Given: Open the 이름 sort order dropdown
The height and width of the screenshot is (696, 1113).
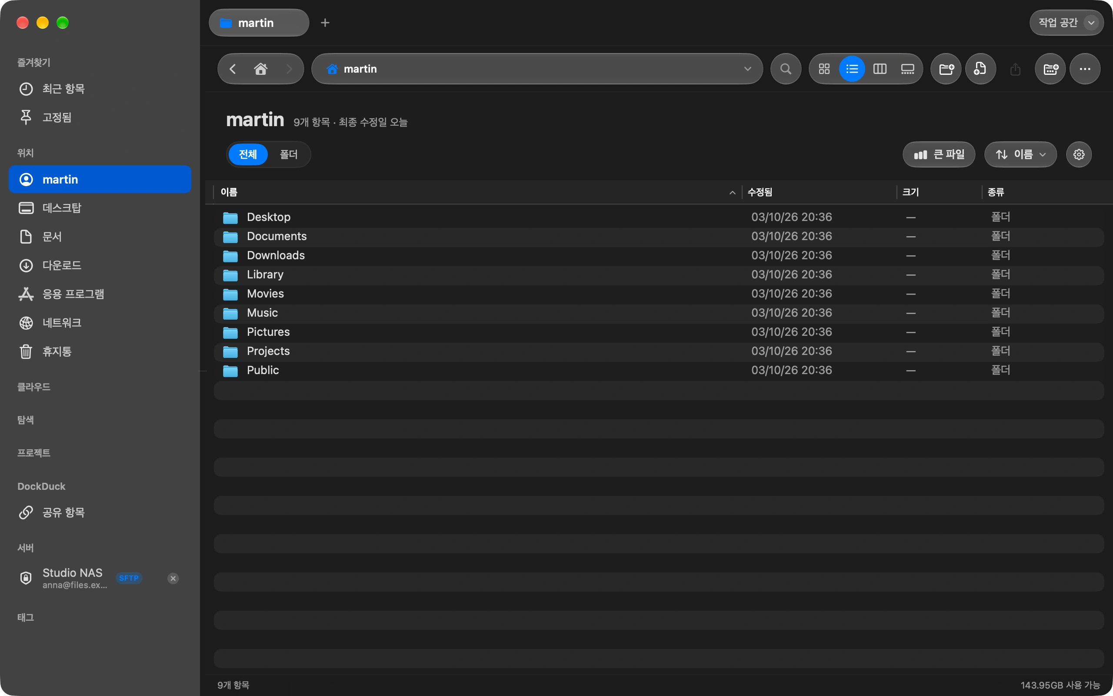Looking at the screenshot, I should pos(1020,155).
